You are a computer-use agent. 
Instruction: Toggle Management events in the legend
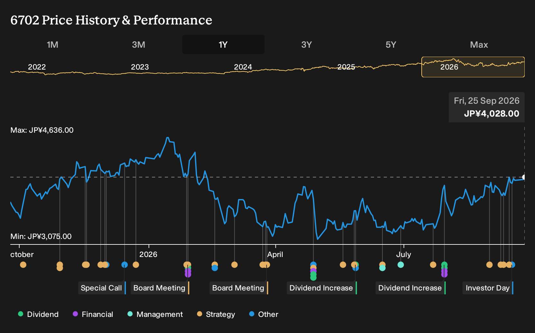click(x=155, y=314)
